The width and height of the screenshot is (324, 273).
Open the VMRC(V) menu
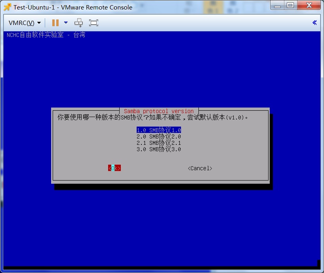point(25,23)
